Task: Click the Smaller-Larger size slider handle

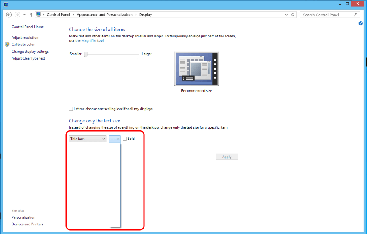Action: [86, 55]
